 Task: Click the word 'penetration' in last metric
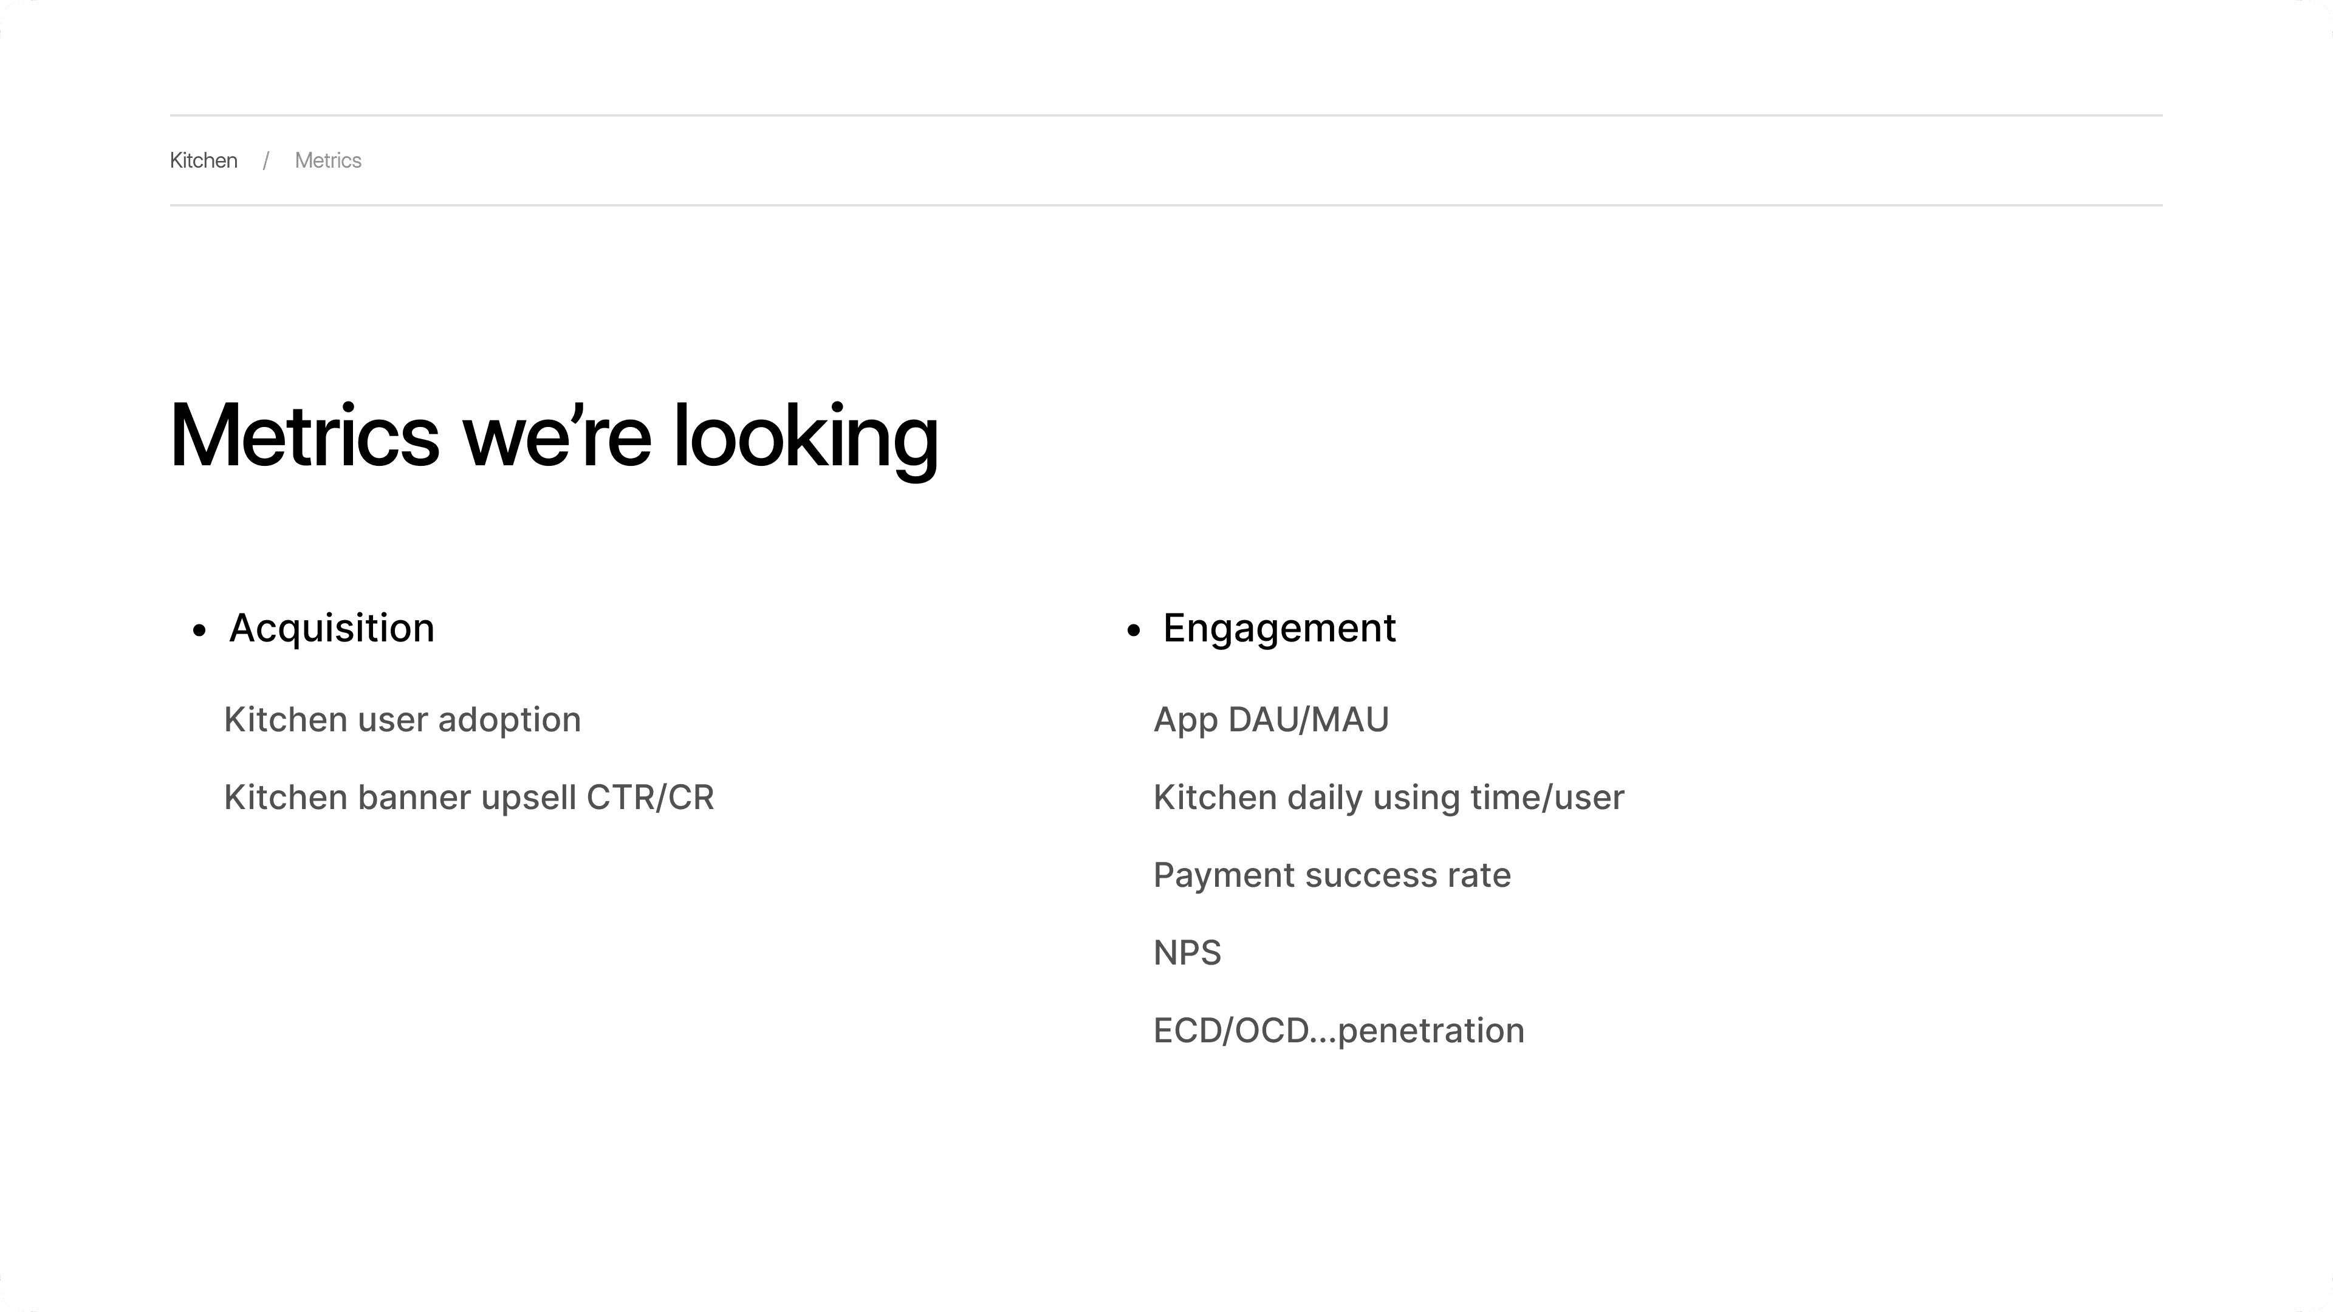coord(1431,1032)
